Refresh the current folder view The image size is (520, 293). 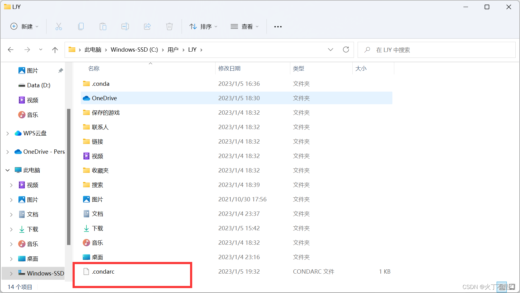(x=346, y=49)
